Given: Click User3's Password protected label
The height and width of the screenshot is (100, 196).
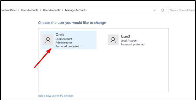Looking at the screenshot, I should [132, 45].
